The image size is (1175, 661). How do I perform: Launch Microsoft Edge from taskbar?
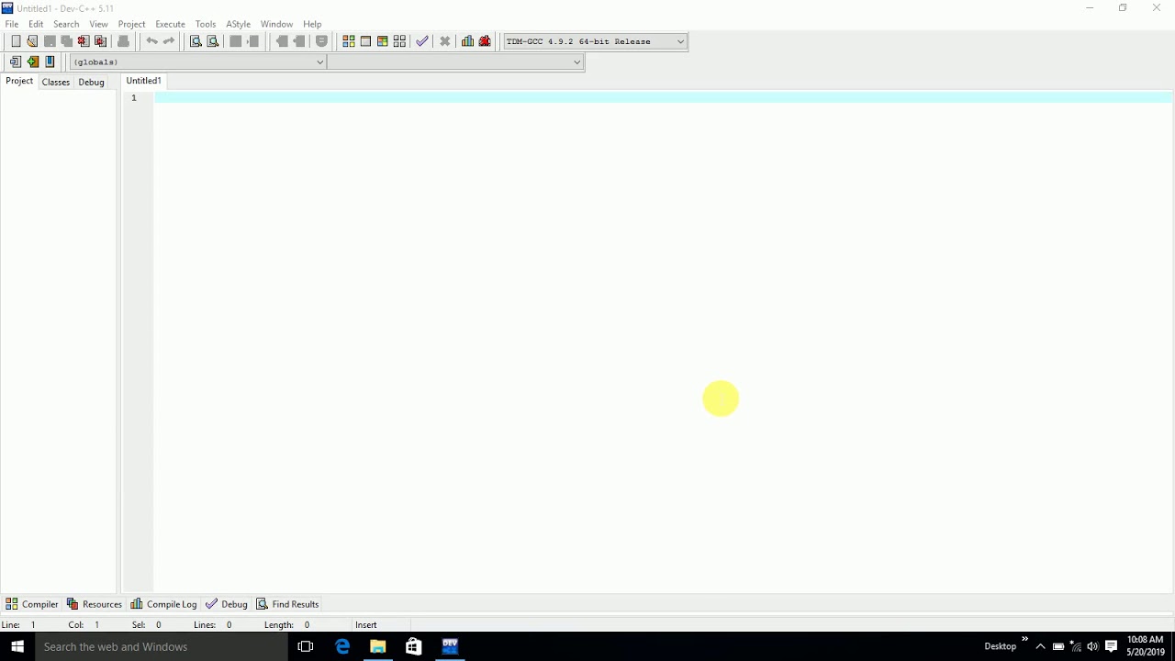pyautogui.click(x=342, y=646)
